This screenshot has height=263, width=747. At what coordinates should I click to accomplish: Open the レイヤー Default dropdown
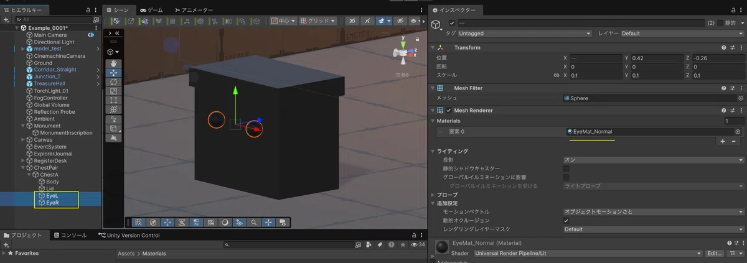(682, 34)
